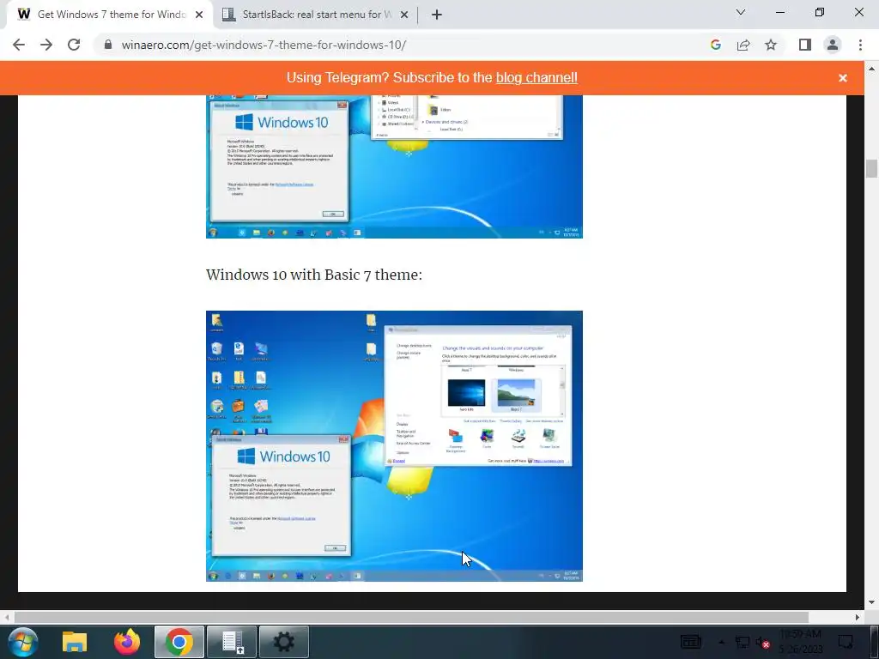Open Chrome side panel
879x659 pixels.
point(805,45)
